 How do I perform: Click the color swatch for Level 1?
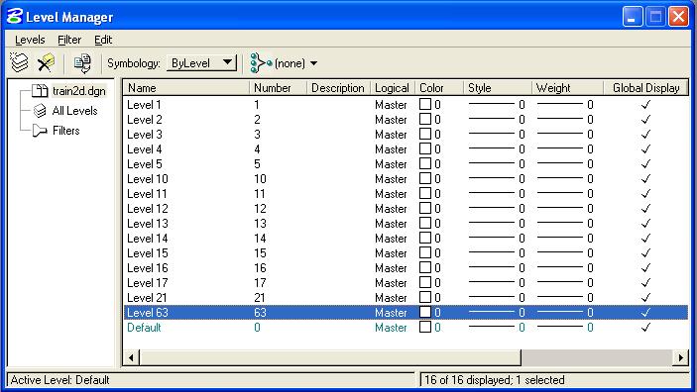click(x=425, y=104)
